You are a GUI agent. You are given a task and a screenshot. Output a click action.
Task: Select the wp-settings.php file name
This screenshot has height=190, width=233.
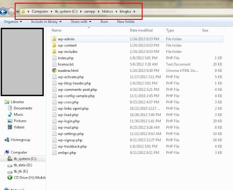point(71,134)
